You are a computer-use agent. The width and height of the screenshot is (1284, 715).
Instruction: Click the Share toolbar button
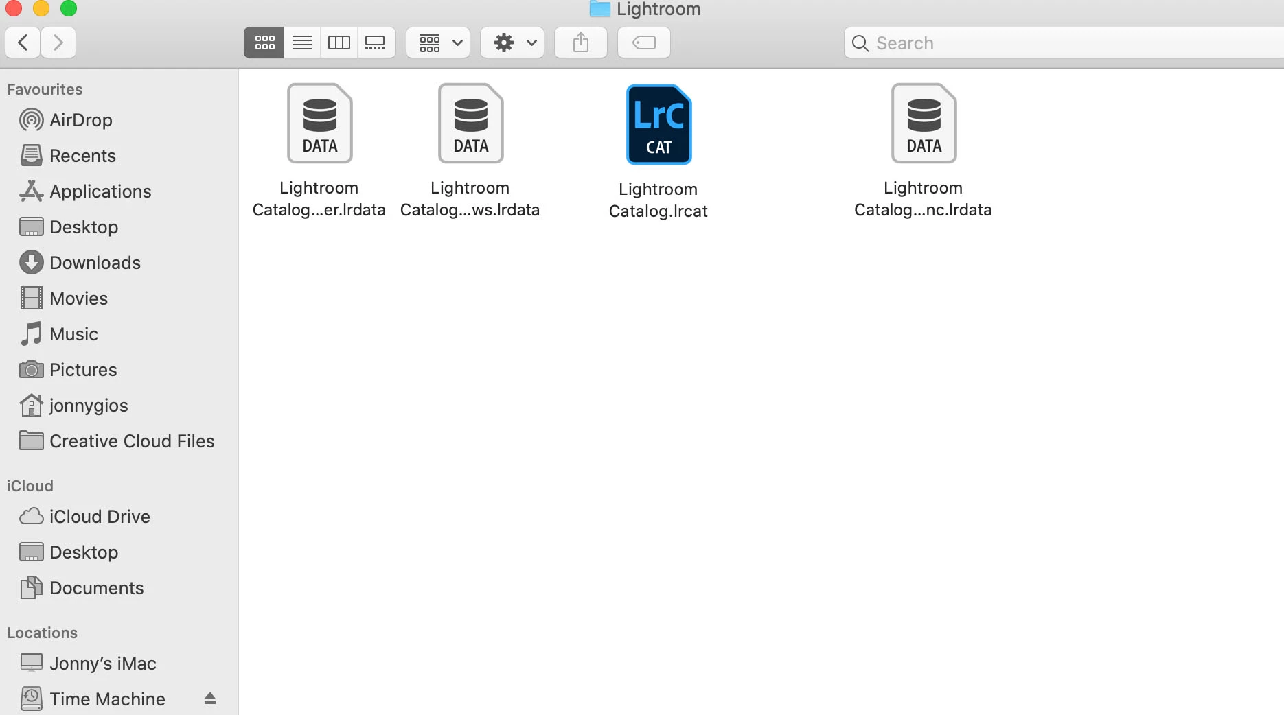tap(581, 43)
